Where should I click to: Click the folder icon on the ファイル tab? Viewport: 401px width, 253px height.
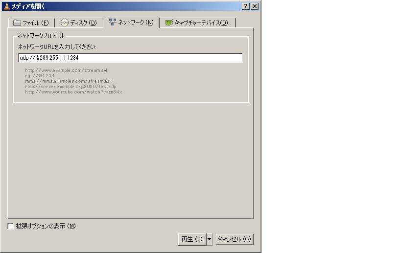17,23
